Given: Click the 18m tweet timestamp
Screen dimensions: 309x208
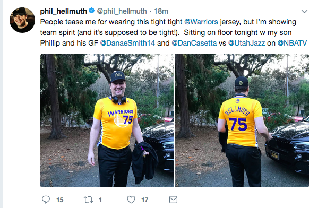Looking at the screenshot, I should [161, 11].
